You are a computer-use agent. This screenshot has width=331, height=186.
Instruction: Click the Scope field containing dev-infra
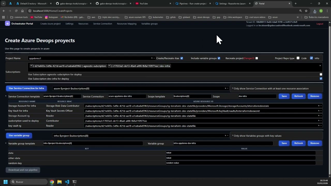tap(257, 96)
